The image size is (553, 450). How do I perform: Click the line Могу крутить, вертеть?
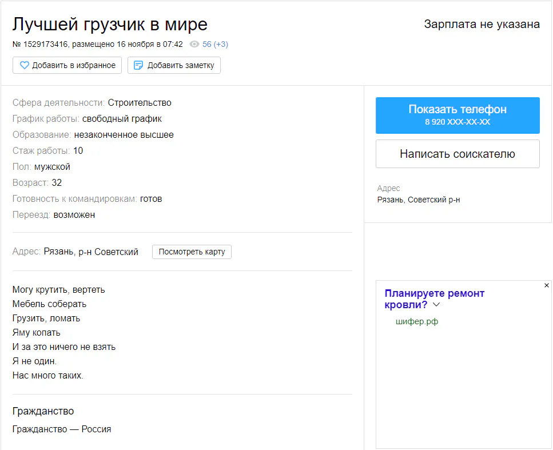(x=58, y=289)
